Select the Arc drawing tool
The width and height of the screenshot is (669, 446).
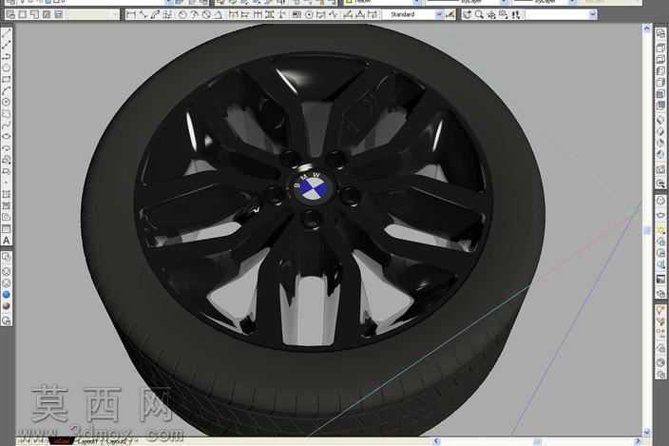[7, 89]
